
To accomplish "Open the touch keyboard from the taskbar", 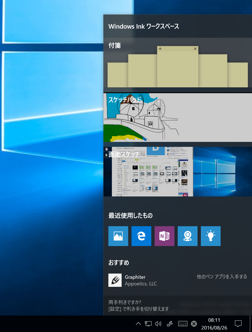I will click(182, 324).
